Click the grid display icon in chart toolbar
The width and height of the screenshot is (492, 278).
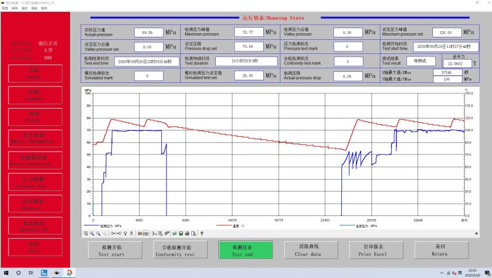(146, 233)
